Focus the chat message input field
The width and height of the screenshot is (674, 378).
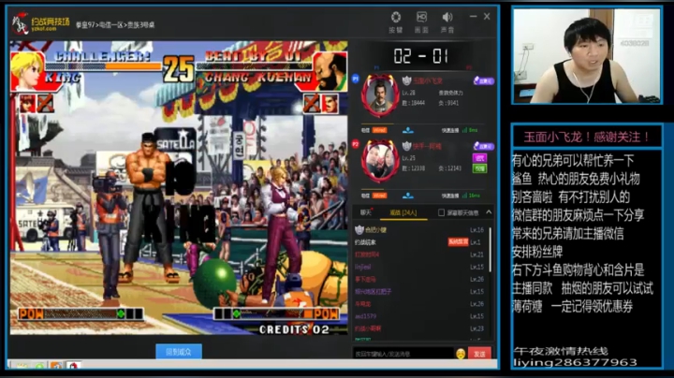(x=403, y=354)
